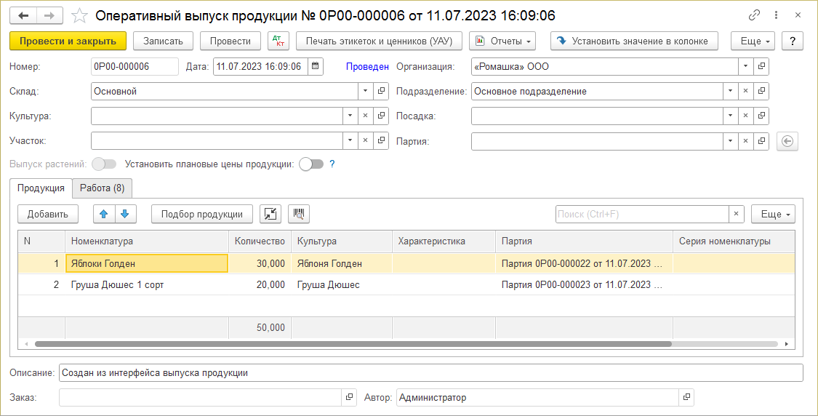
Task: Expand the Партия dropdown list
Action: point(730,141)
